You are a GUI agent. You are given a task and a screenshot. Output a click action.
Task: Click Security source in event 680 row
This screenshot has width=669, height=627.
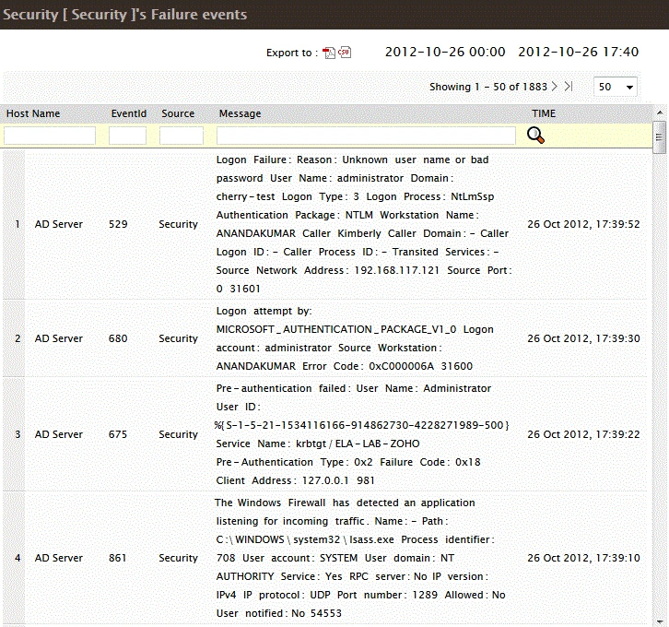pos(179,338)
